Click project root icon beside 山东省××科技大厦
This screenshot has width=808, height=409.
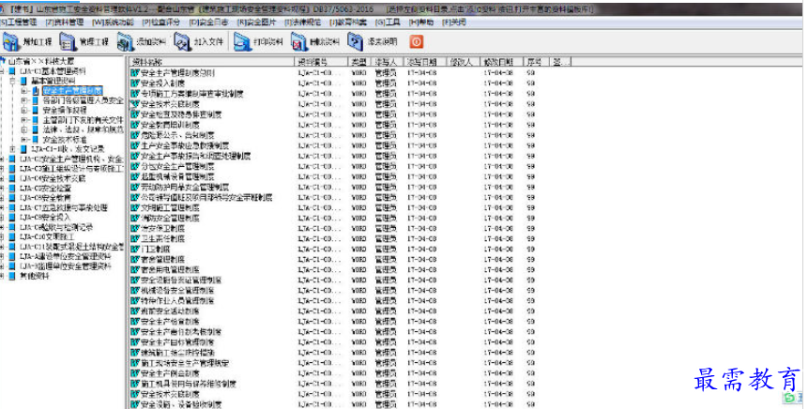(x=3, y=61)
